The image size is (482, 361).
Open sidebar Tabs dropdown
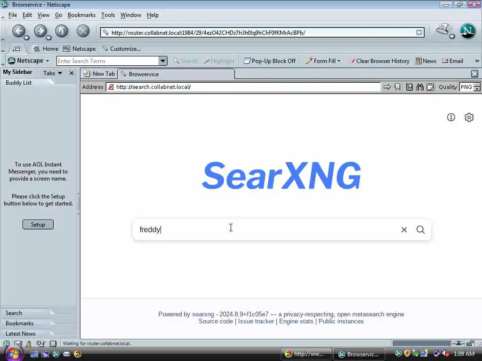(x=53, y=73)
